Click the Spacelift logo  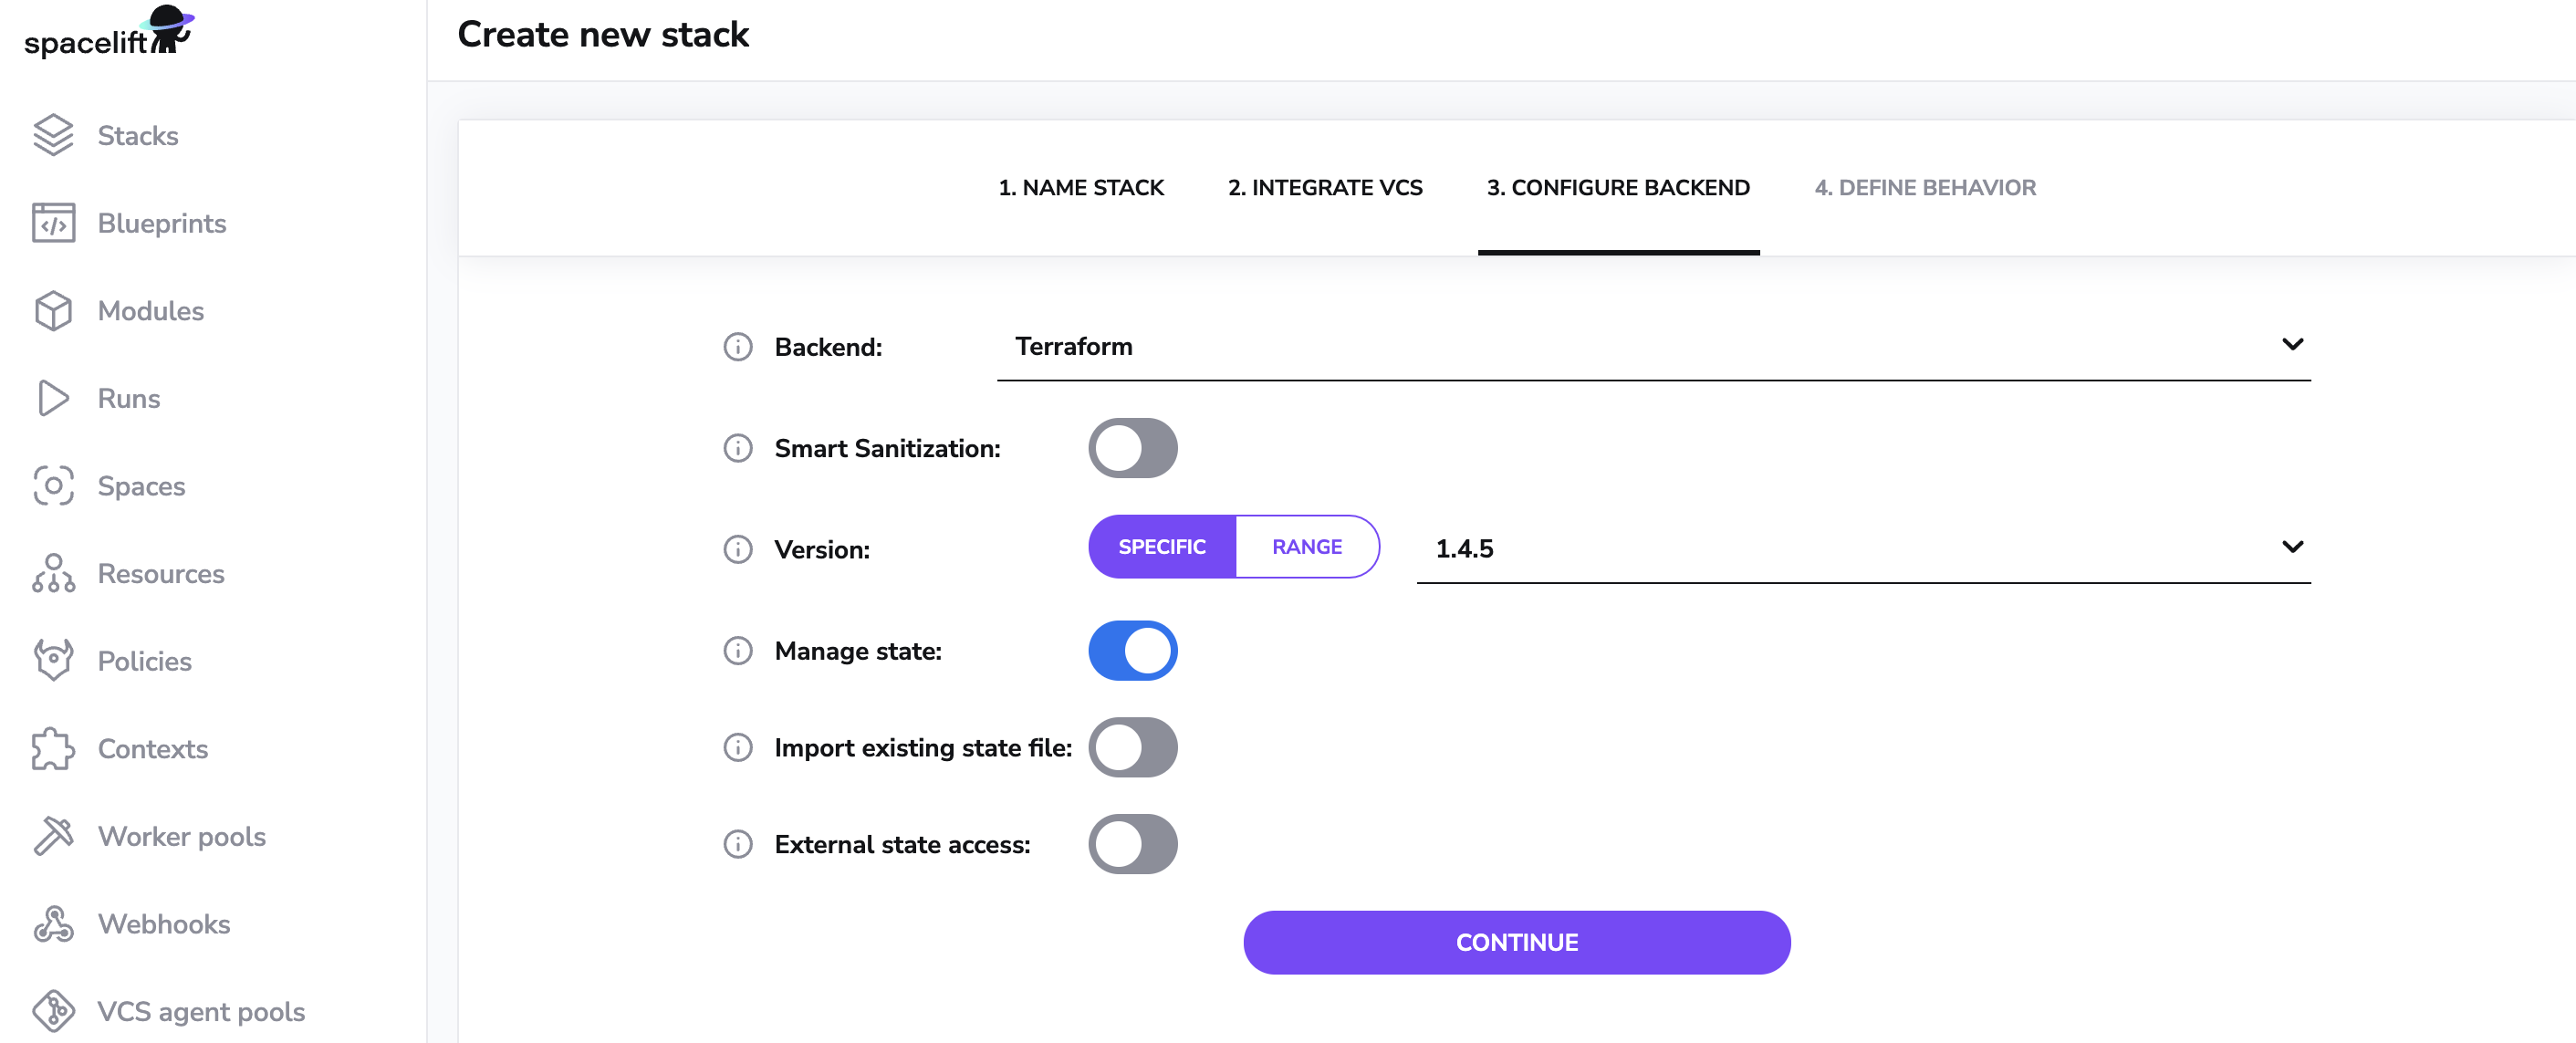[108, 34]
